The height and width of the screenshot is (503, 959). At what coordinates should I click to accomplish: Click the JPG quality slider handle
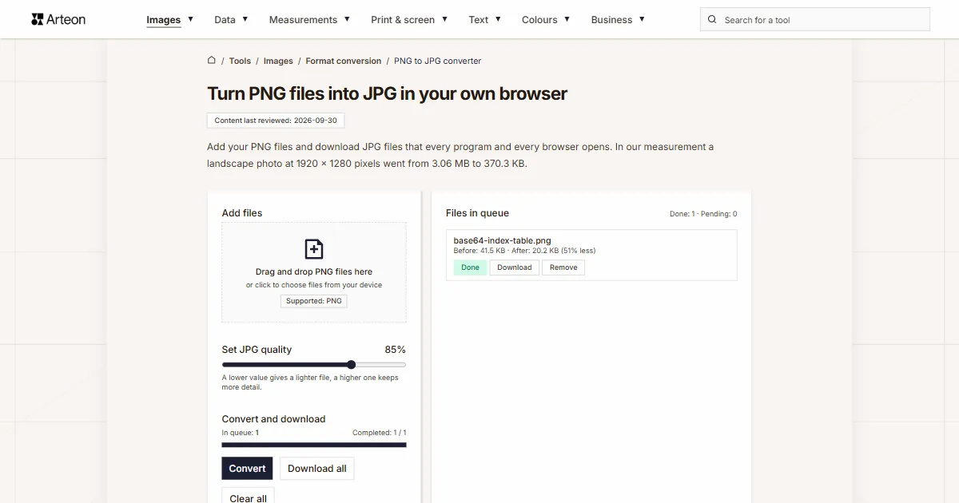[x=351, y=365]
